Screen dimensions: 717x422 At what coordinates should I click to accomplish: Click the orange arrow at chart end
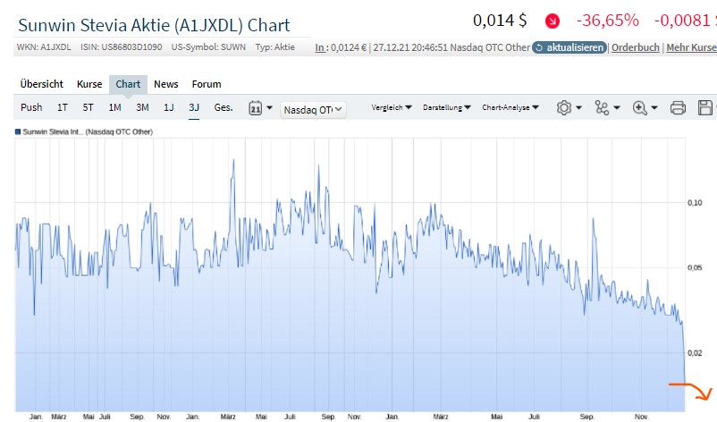[691, 390]
